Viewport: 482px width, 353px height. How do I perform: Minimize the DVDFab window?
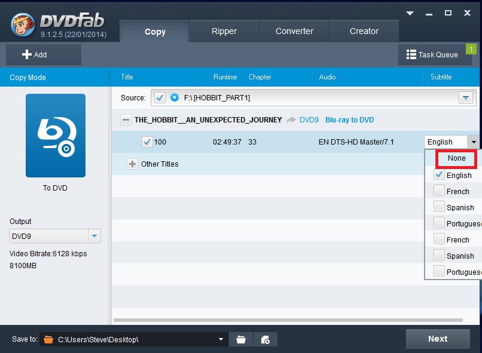(429, 14)
